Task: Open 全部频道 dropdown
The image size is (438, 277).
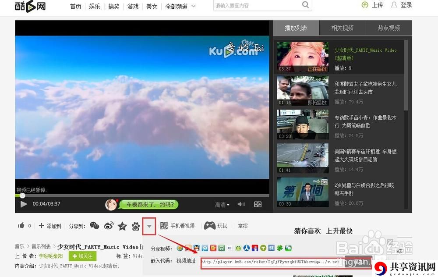Action: (x=180, y=6)
